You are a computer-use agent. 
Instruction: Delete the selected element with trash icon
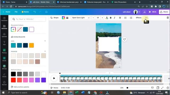pyautogui.click(x=168, y=18)
